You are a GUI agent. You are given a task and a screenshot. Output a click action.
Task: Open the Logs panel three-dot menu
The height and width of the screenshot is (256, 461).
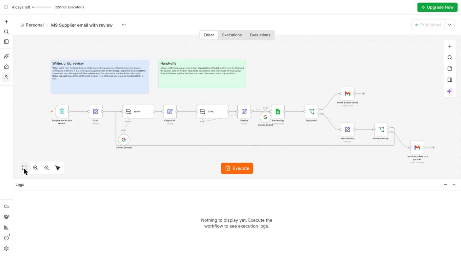pos(446,185)
